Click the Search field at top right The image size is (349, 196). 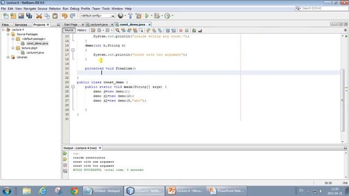point(321,8)
